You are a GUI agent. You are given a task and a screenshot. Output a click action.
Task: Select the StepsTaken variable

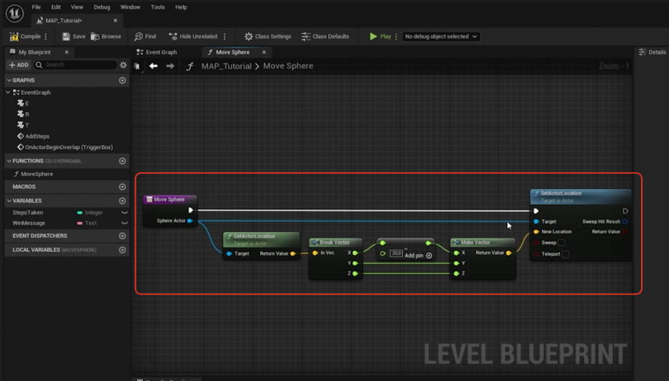click(x=28, y=213)
